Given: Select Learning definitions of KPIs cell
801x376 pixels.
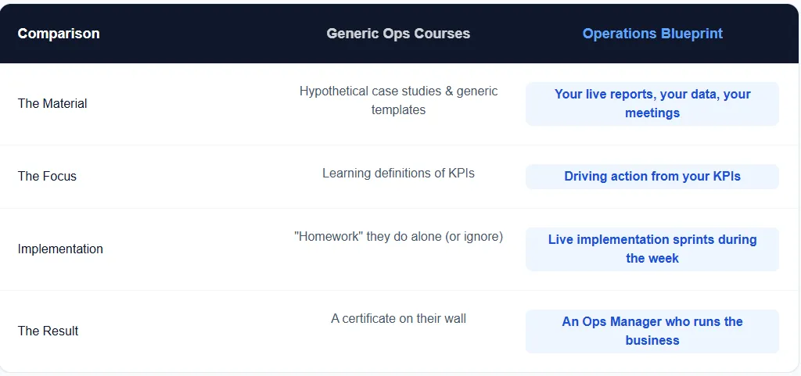Looking at the screenshot, I should click(398, 173).
